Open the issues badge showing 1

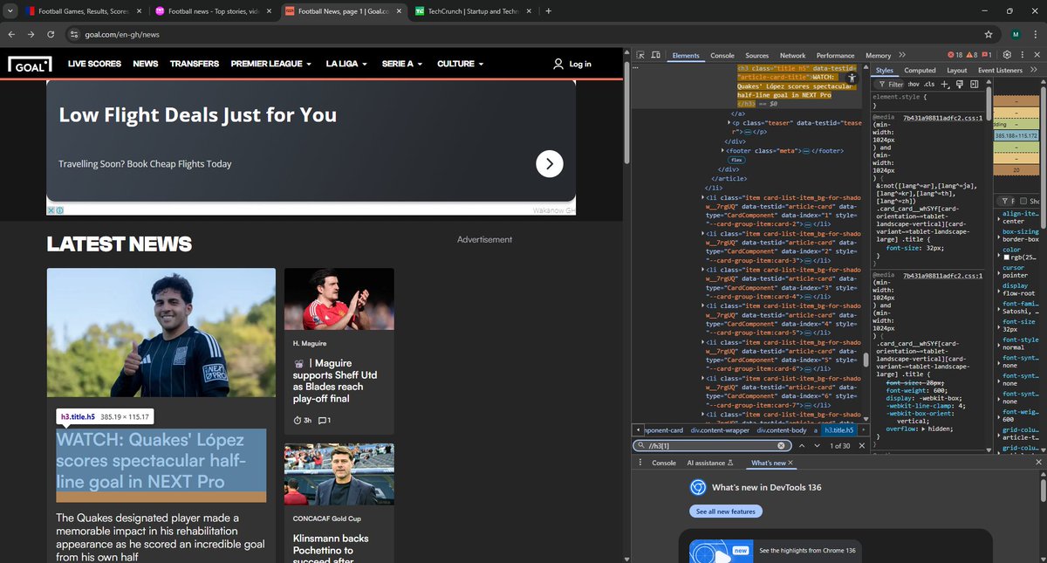988,55
